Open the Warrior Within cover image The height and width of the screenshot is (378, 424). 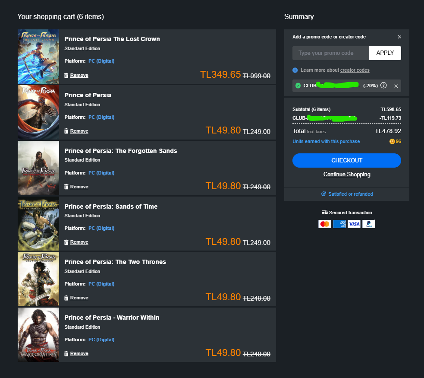[38, 335]
